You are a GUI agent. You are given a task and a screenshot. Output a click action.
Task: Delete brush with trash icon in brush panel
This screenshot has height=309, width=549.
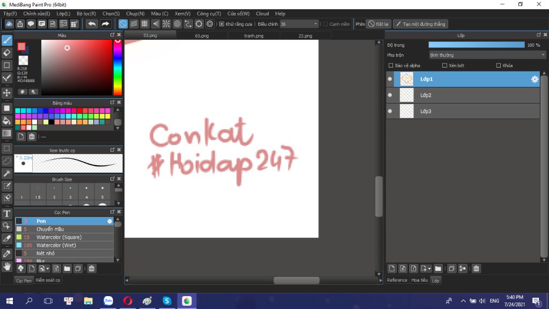coord(91,269)
